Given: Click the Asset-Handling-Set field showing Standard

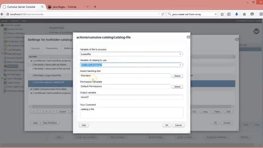Looking at the screenshot, I should pyautogui.click(x=125, y=76).
